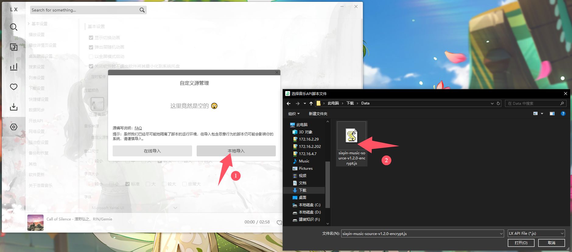Select 此电脑 in navigation tree
This screenshot has width=572, height=252.
coord(302,125)
